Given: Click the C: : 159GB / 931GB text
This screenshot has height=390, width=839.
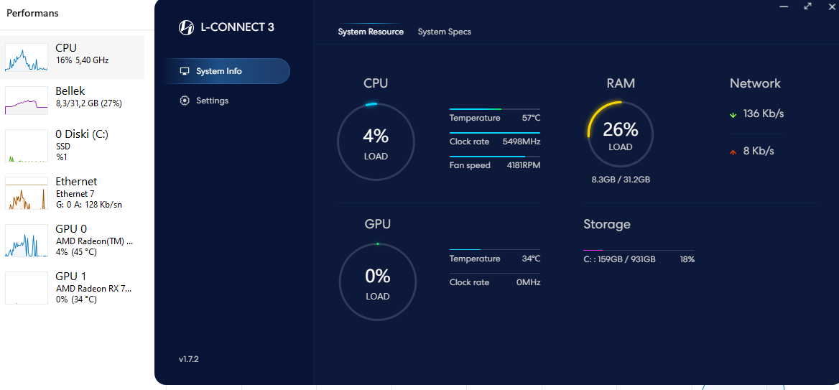Looking at the screenshot, I should click(619, 259).
